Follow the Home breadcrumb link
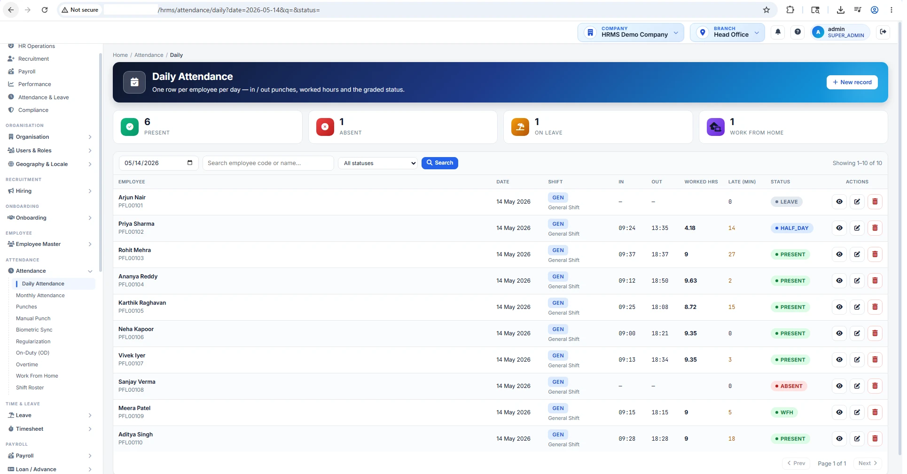Viewport: 907px width, 474px height. [120, 55]
